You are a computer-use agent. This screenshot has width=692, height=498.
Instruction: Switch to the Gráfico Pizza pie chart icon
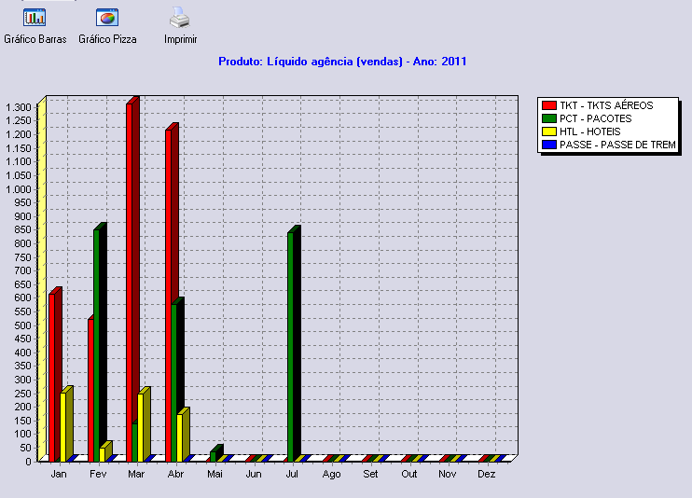coord(107,18)
